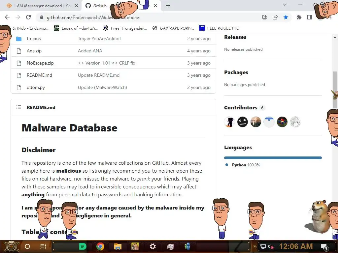The image size is (338, 253).
Task: Expand the tab search chevron
Action: (x=285, y=5)
